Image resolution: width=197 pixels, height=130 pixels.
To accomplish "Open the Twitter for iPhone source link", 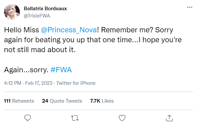I will point(76,83).
